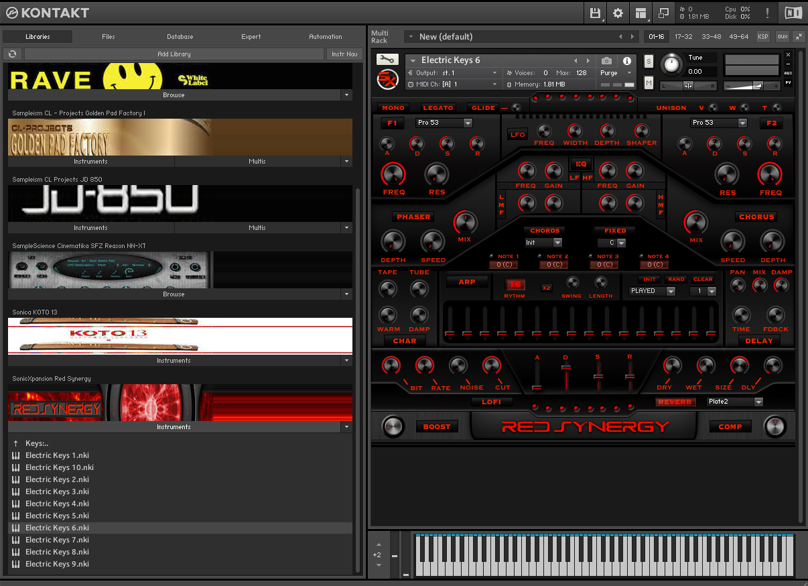Click the F1 filter FREQ knob
808x586 pixels.
click(393, 174)
